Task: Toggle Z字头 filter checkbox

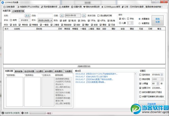Action: 79,21
